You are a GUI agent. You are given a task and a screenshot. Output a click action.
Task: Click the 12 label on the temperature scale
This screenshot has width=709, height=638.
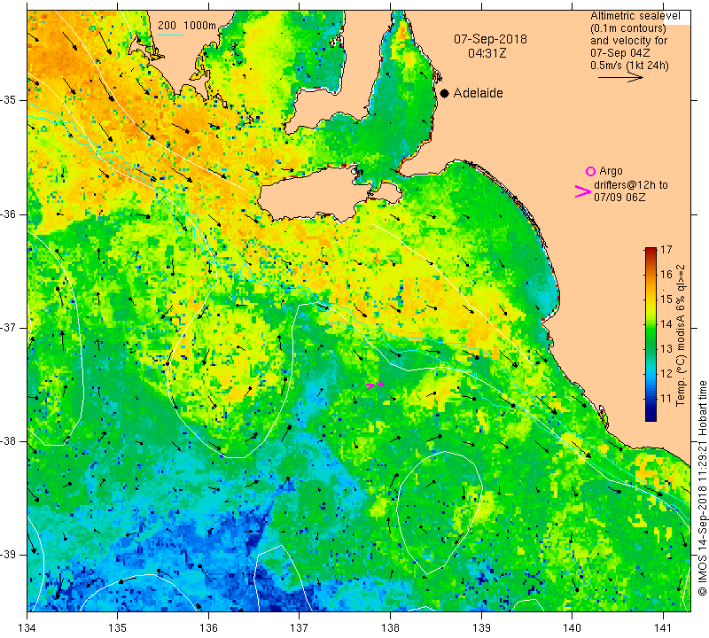click(666, 373)
